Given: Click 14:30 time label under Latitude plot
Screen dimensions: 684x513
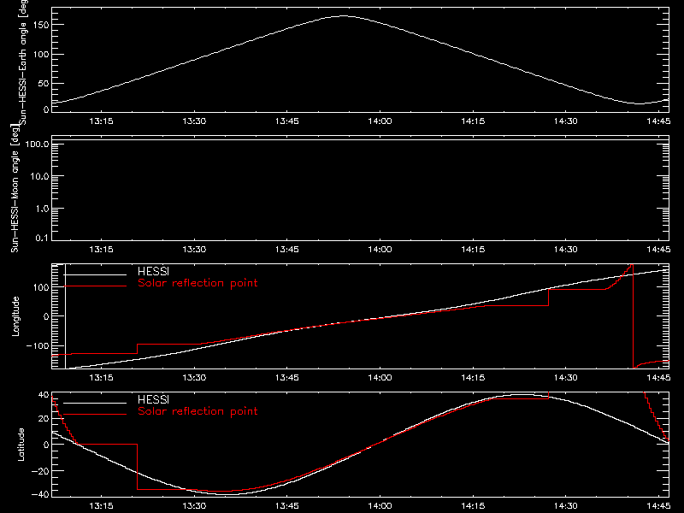Looking at the screenshot, I should (566, 506).
